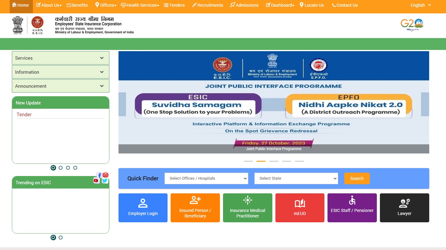Image resolution: width=446 pixels, height=250 pixels.
Task: Select the ESIC Staff / Pensioner accessibility icon
Action: point(352,200)
